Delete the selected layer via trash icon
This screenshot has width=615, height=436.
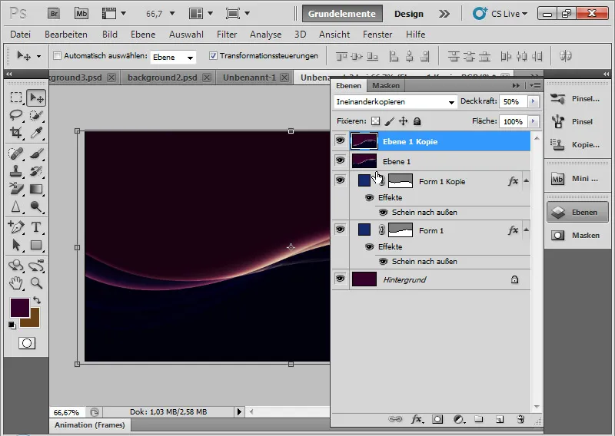520,419
